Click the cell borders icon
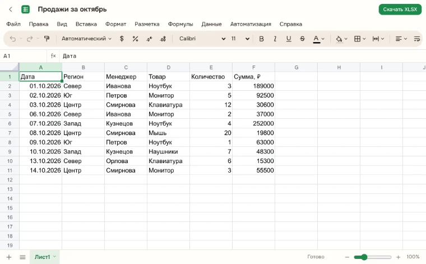Screen dimensions: 426x264 tap(357, 39)
